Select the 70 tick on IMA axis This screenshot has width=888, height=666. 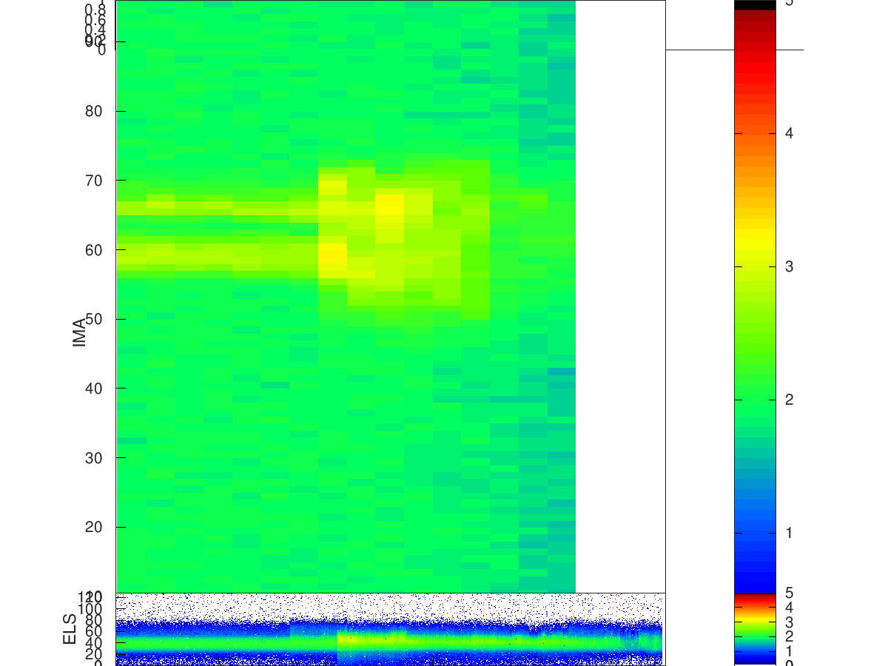(94, 181)
